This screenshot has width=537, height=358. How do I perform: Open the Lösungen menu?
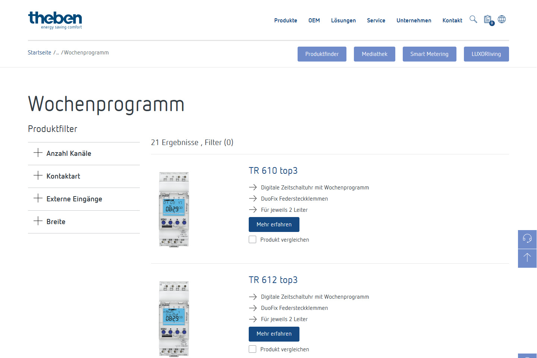click(343, 21)
